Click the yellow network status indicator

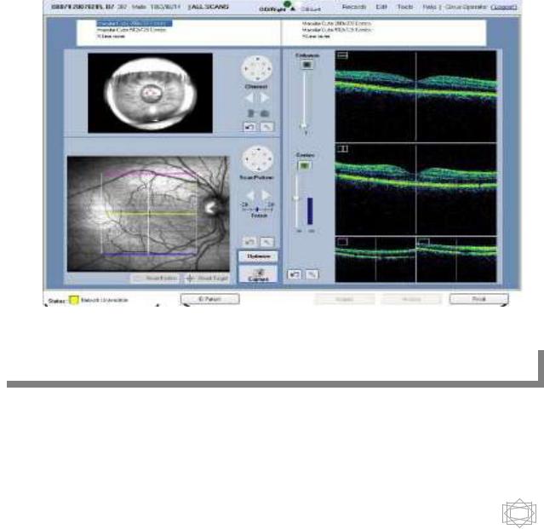click(x=73, y=300)
